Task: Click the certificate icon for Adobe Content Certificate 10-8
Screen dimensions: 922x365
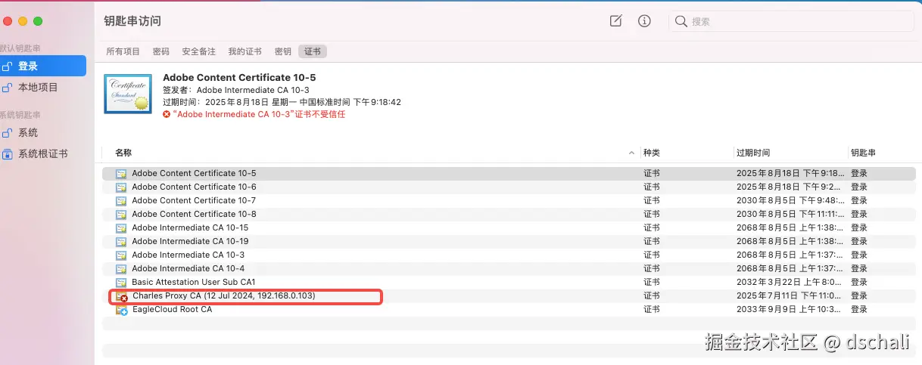Action: click(121, 215)
